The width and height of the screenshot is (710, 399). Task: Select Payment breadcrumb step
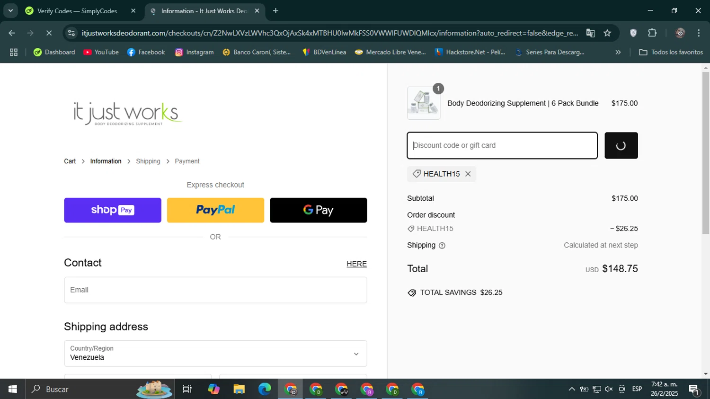[187, 161]
